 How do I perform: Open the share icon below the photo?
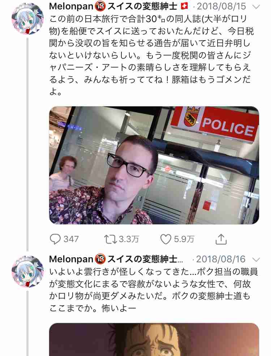point(221,239)
